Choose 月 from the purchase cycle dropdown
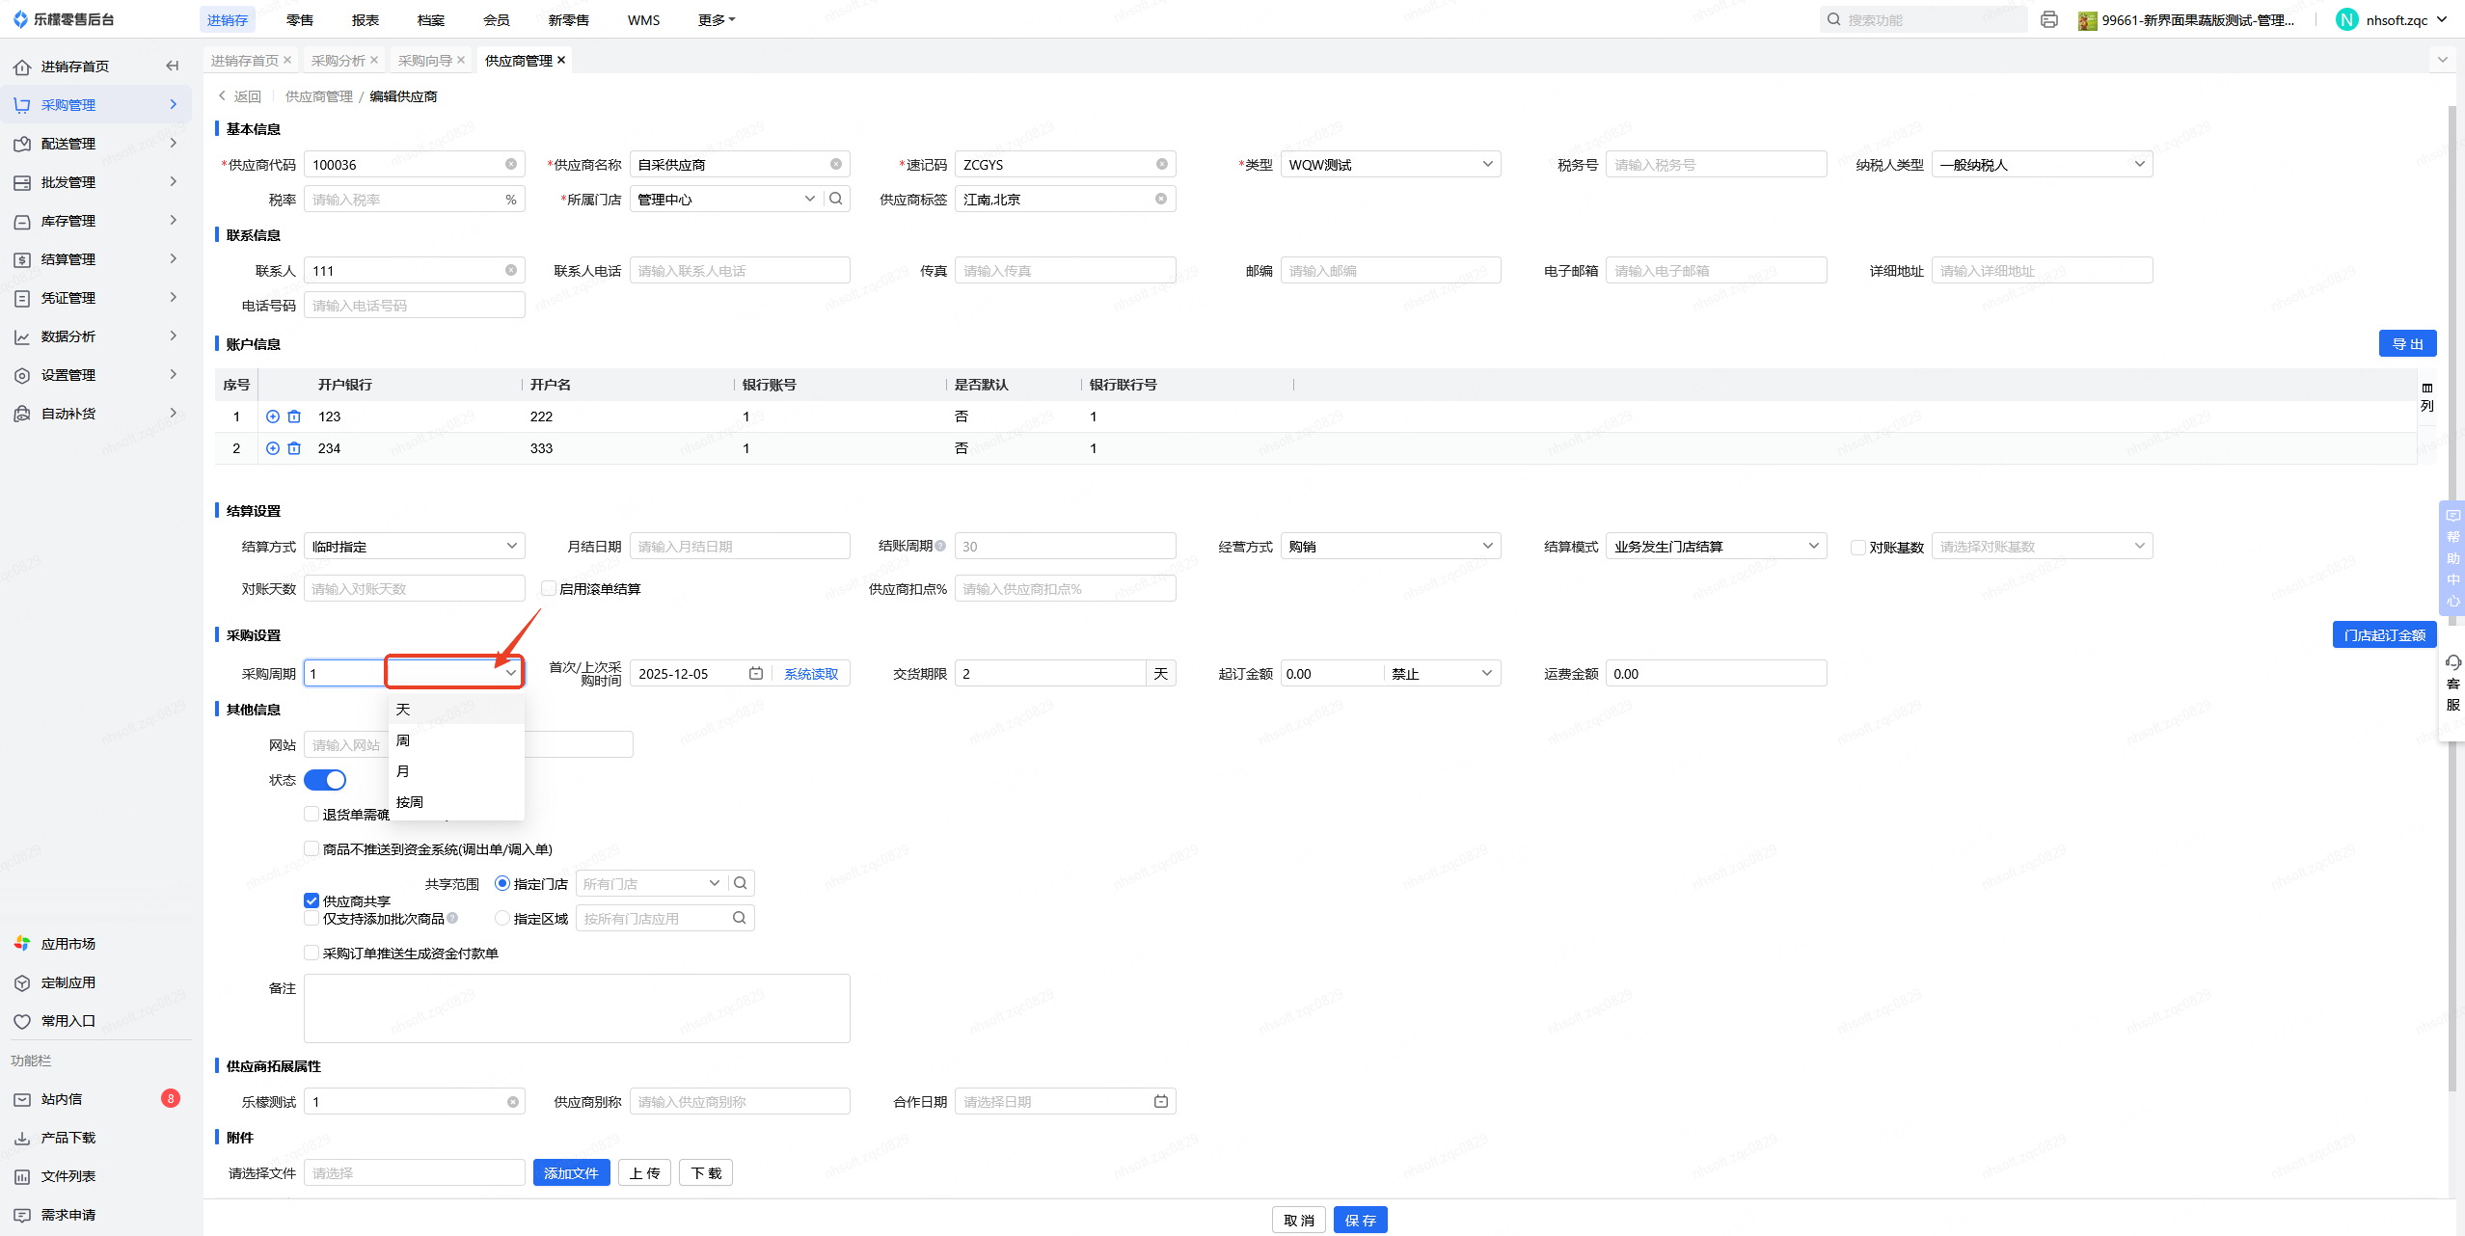Viewport: 2465px width, 1236px height. coord(403,770)
